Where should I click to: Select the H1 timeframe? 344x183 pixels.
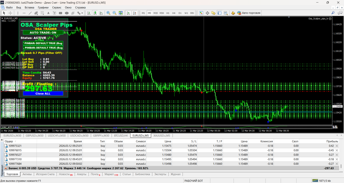pyautogui.click(x=168, y=13)
